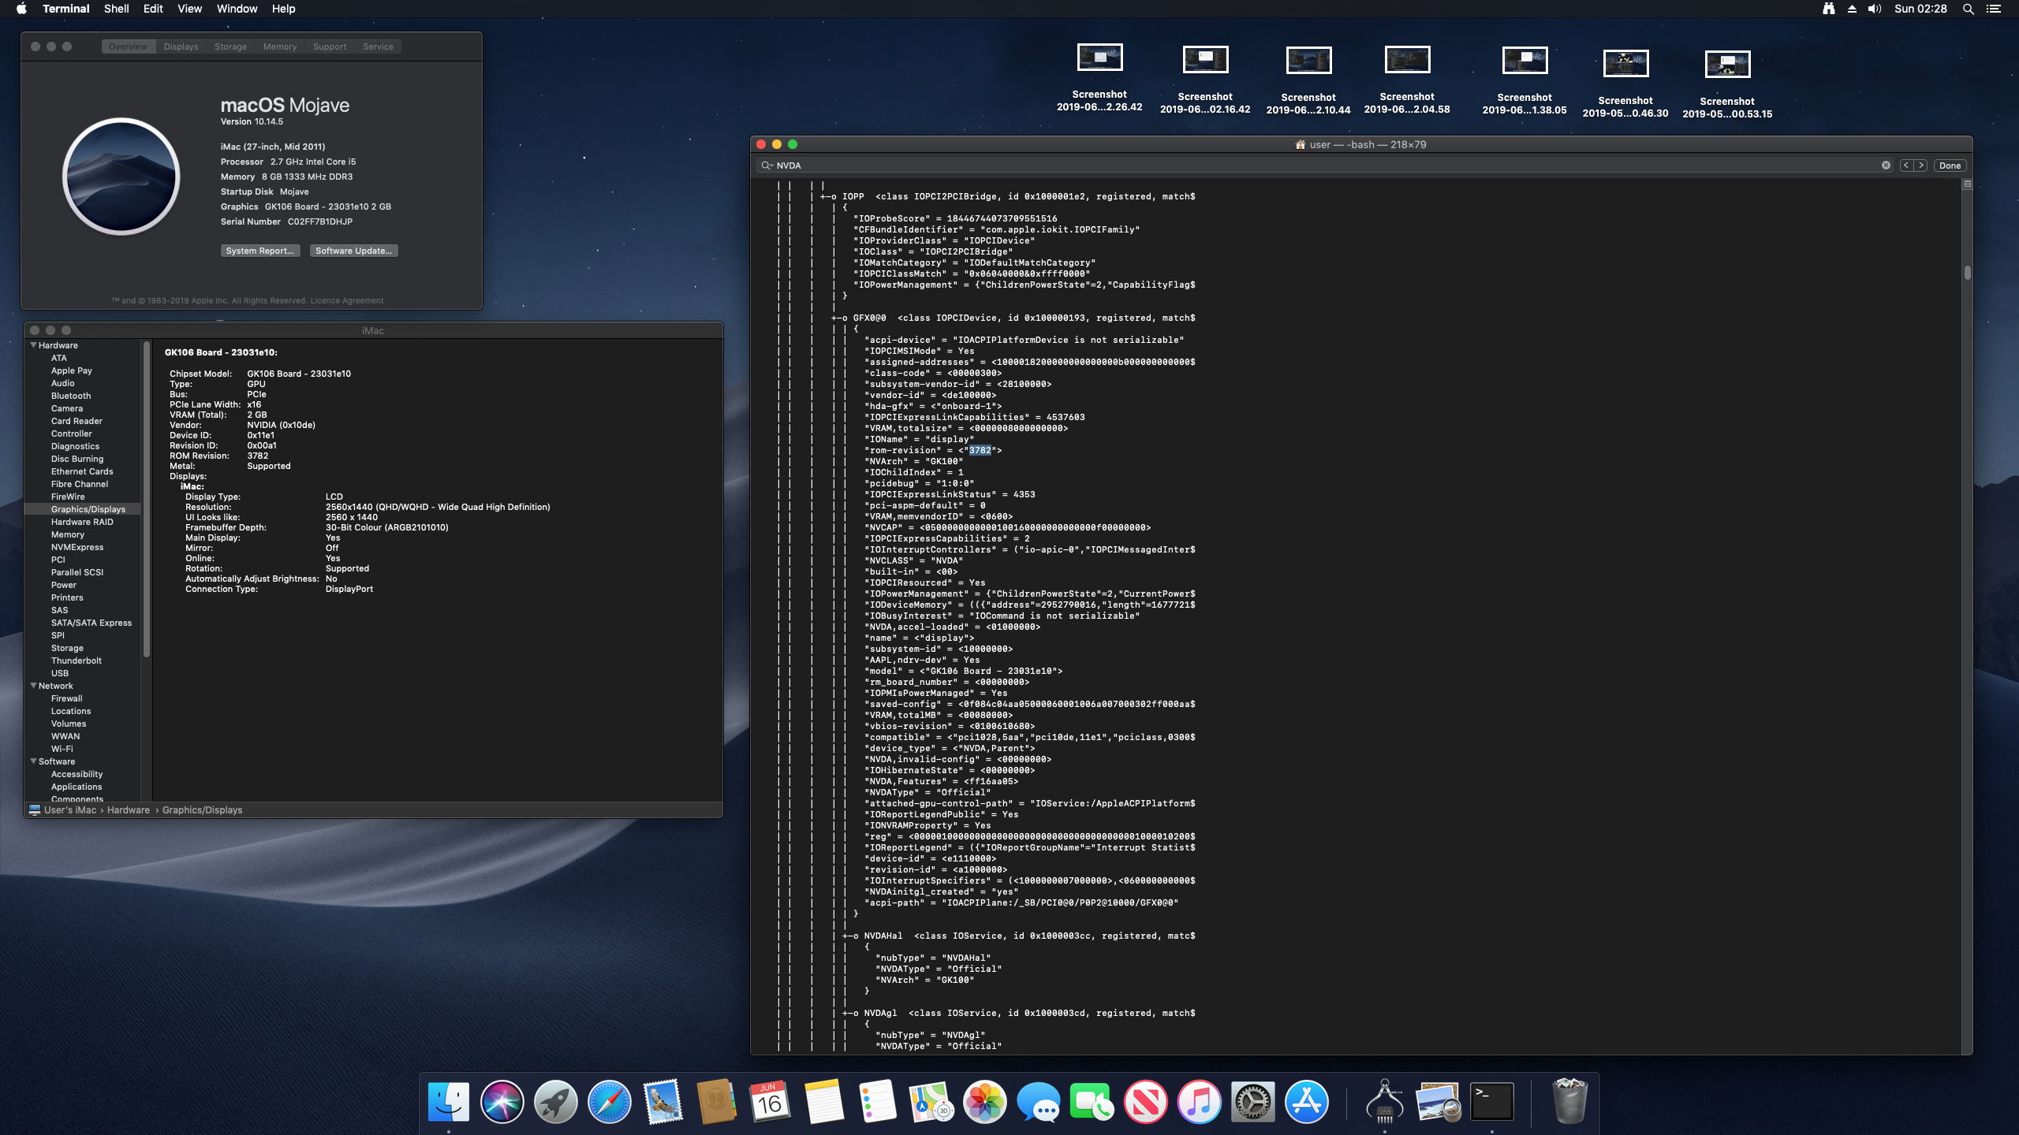Select Screenshot 2019-06...2.26.42 desktop file
This screenshot has height=1135, width=2019.
[1099, 79]
